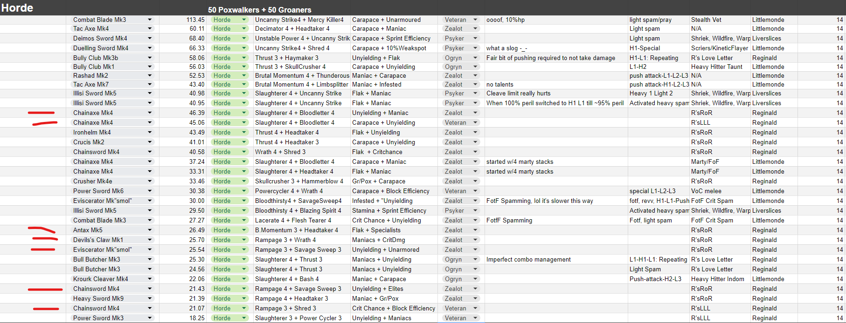Open the dropdown arrow beside Power Sword Mk3

(x=150, y=318)
